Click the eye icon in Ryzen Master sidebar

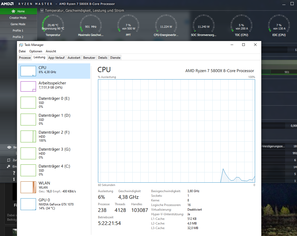(9, 147)
